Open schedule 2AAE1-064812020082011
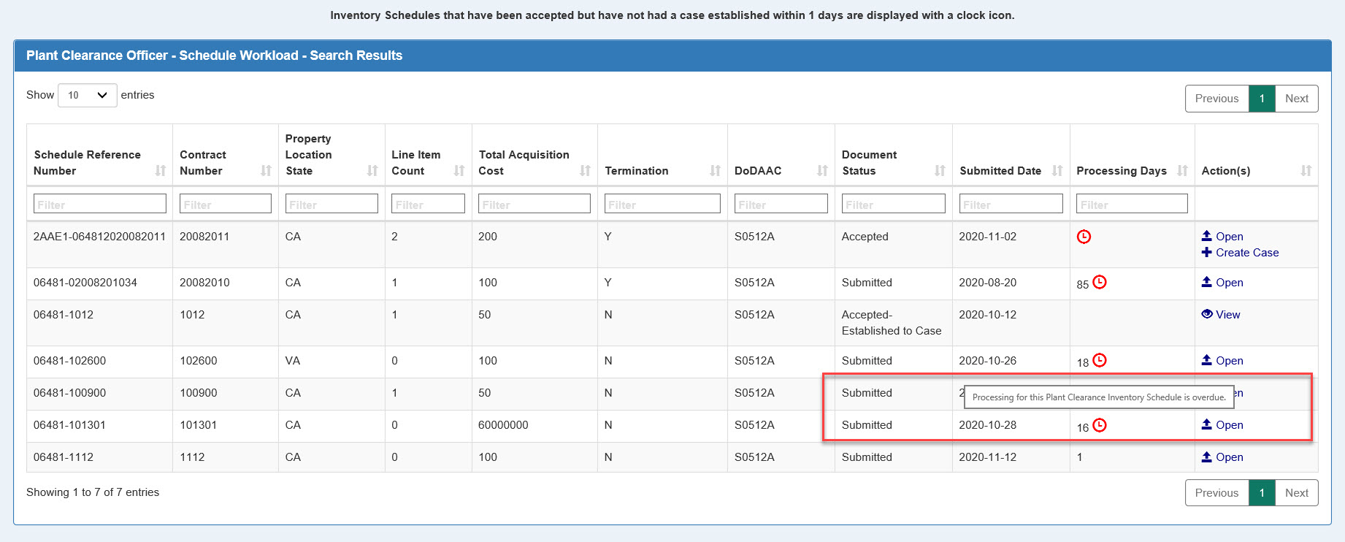The width and height of the screenshot is (1345, 542). click(x=1222, y=237)
